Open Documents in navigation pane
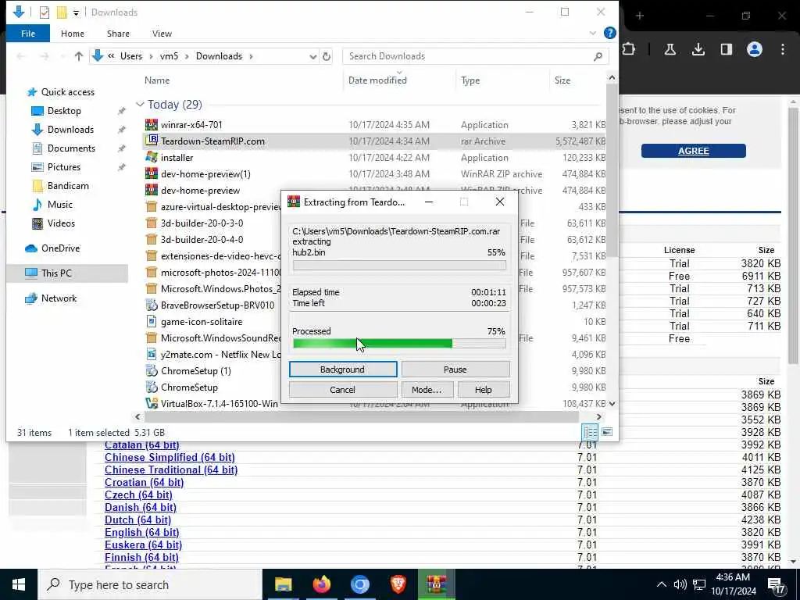800x600 pixels. pos(71,148)
